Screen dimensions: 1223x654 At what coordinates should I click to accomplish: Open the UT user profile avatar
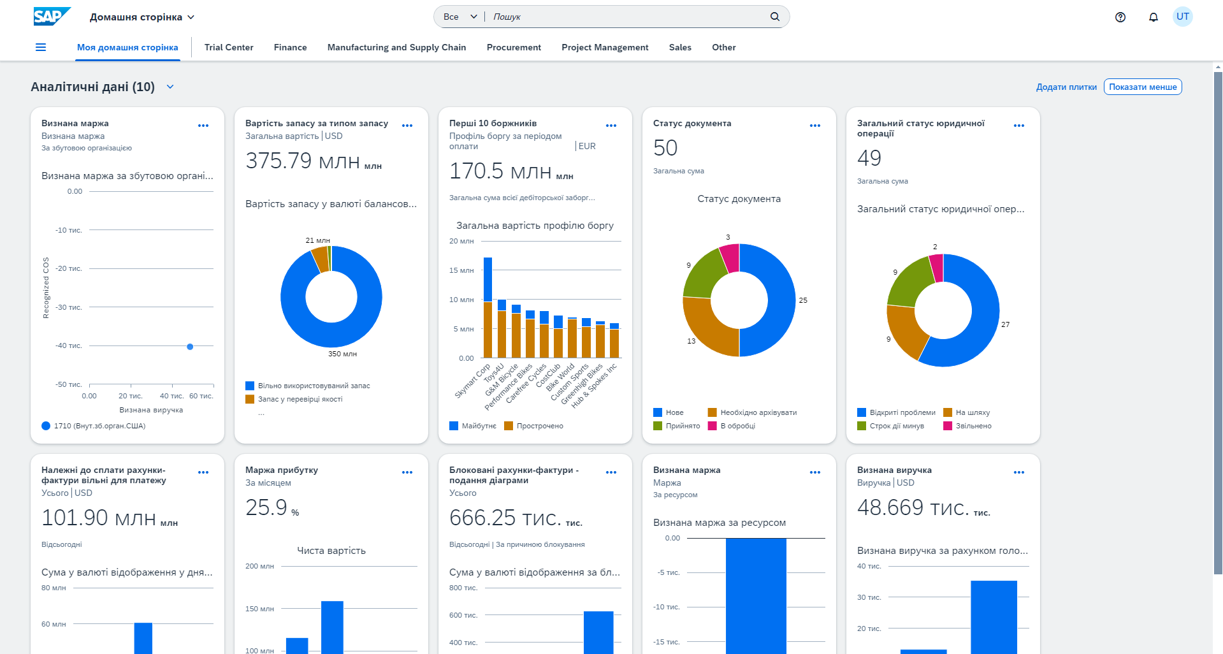click(1182, 17)
